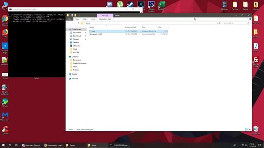The width and height of the screenshot is (264, 148).
Task: Switch to Chrome Downloading taskbar button
Action: (54, 145)
